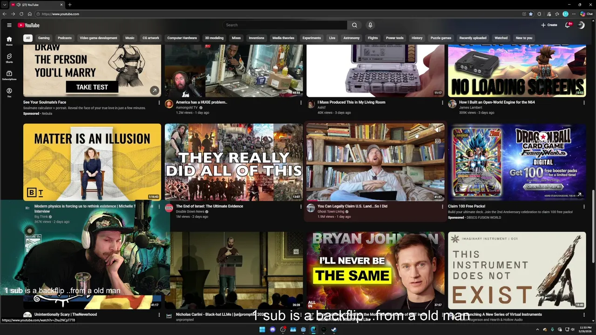
Task: Open more options for See Your Soulmate's Face
Action: 159,102
